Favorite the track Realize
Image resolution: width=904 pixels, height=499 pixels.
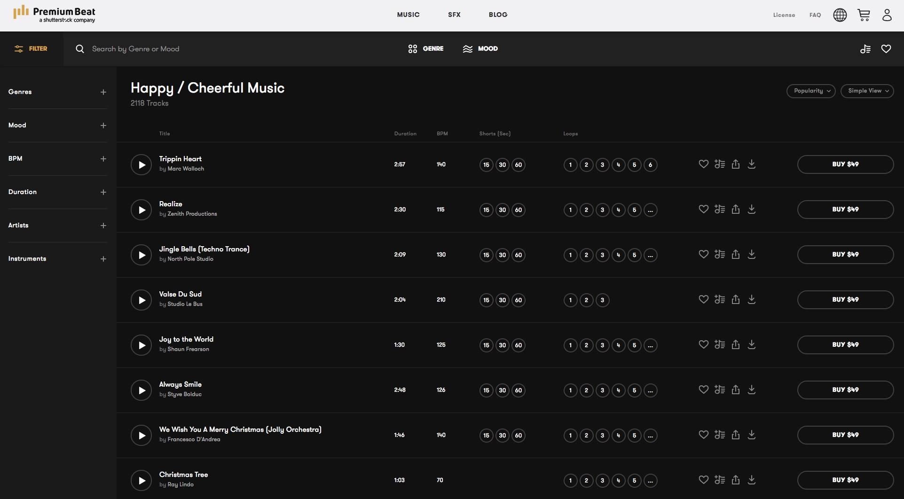(x=703, y=209)
